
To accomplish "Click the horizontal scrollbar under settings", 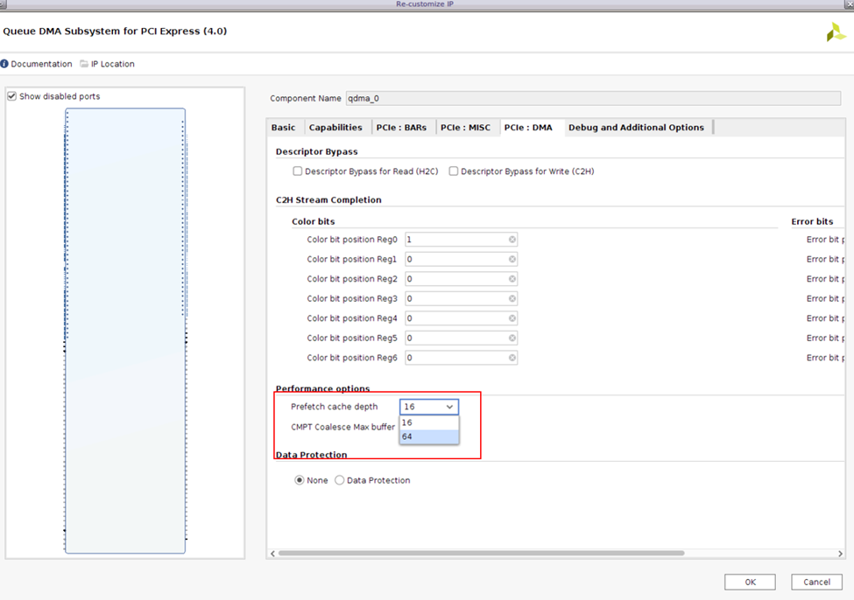I will pyautogui.click(x=480, y=553).
